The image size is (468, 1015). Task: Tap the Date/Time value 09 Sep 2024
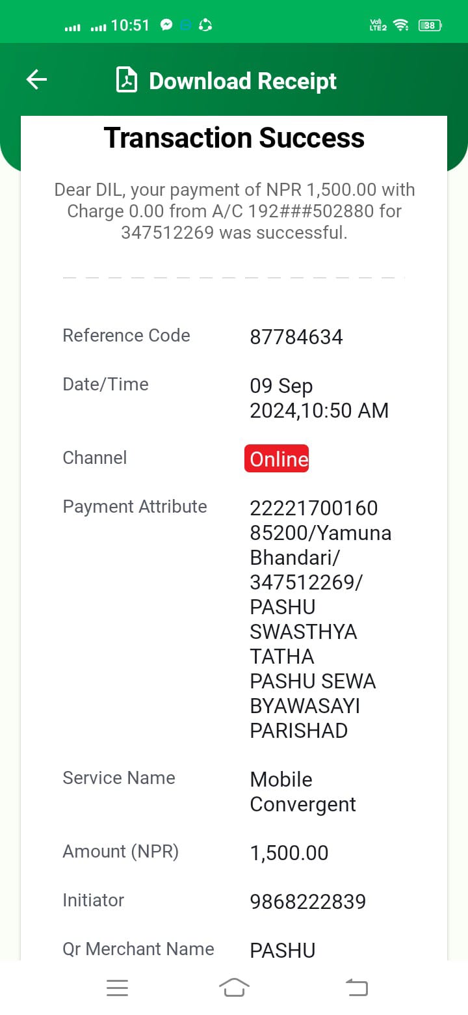coord(319,398)
